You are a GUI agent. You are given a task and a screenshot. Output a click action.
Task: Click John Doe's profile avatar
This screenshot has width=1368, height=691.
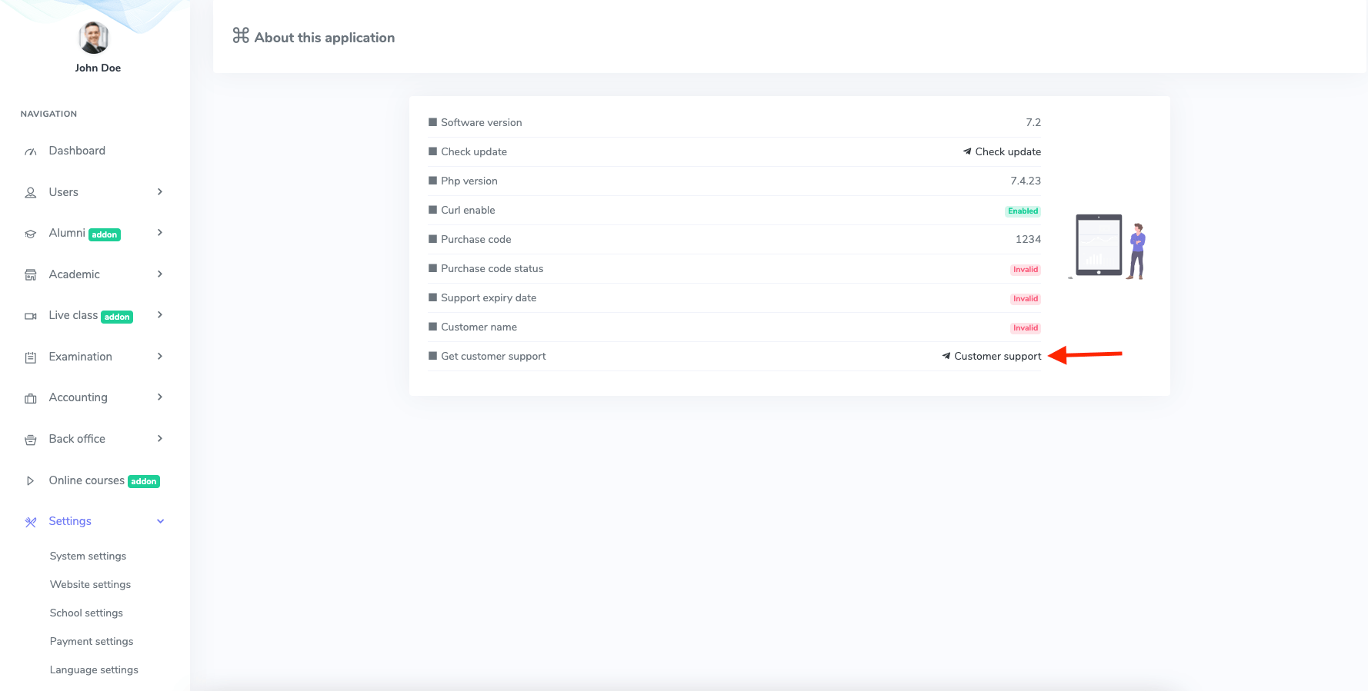(x=94, y=38)
